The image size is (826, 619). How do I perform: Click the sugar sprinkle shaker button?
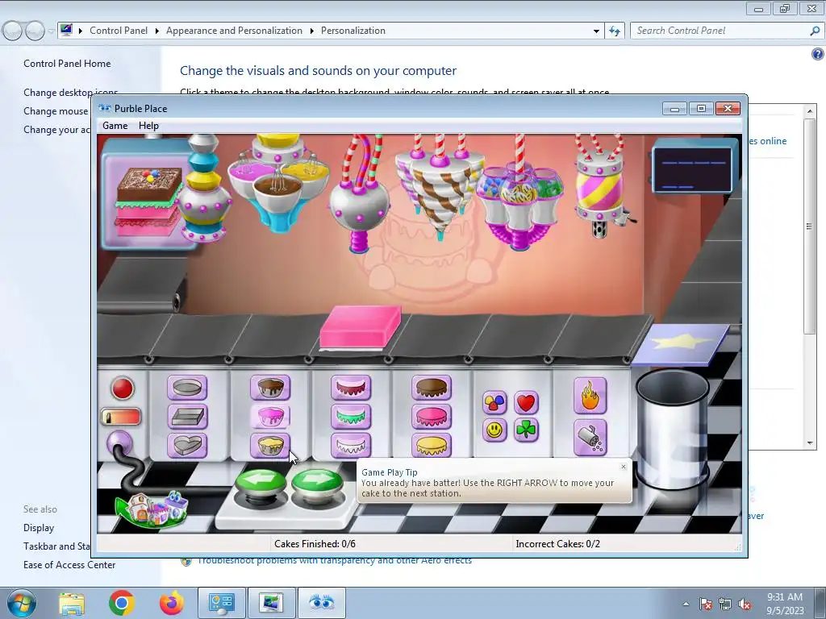tap(590, 438)
